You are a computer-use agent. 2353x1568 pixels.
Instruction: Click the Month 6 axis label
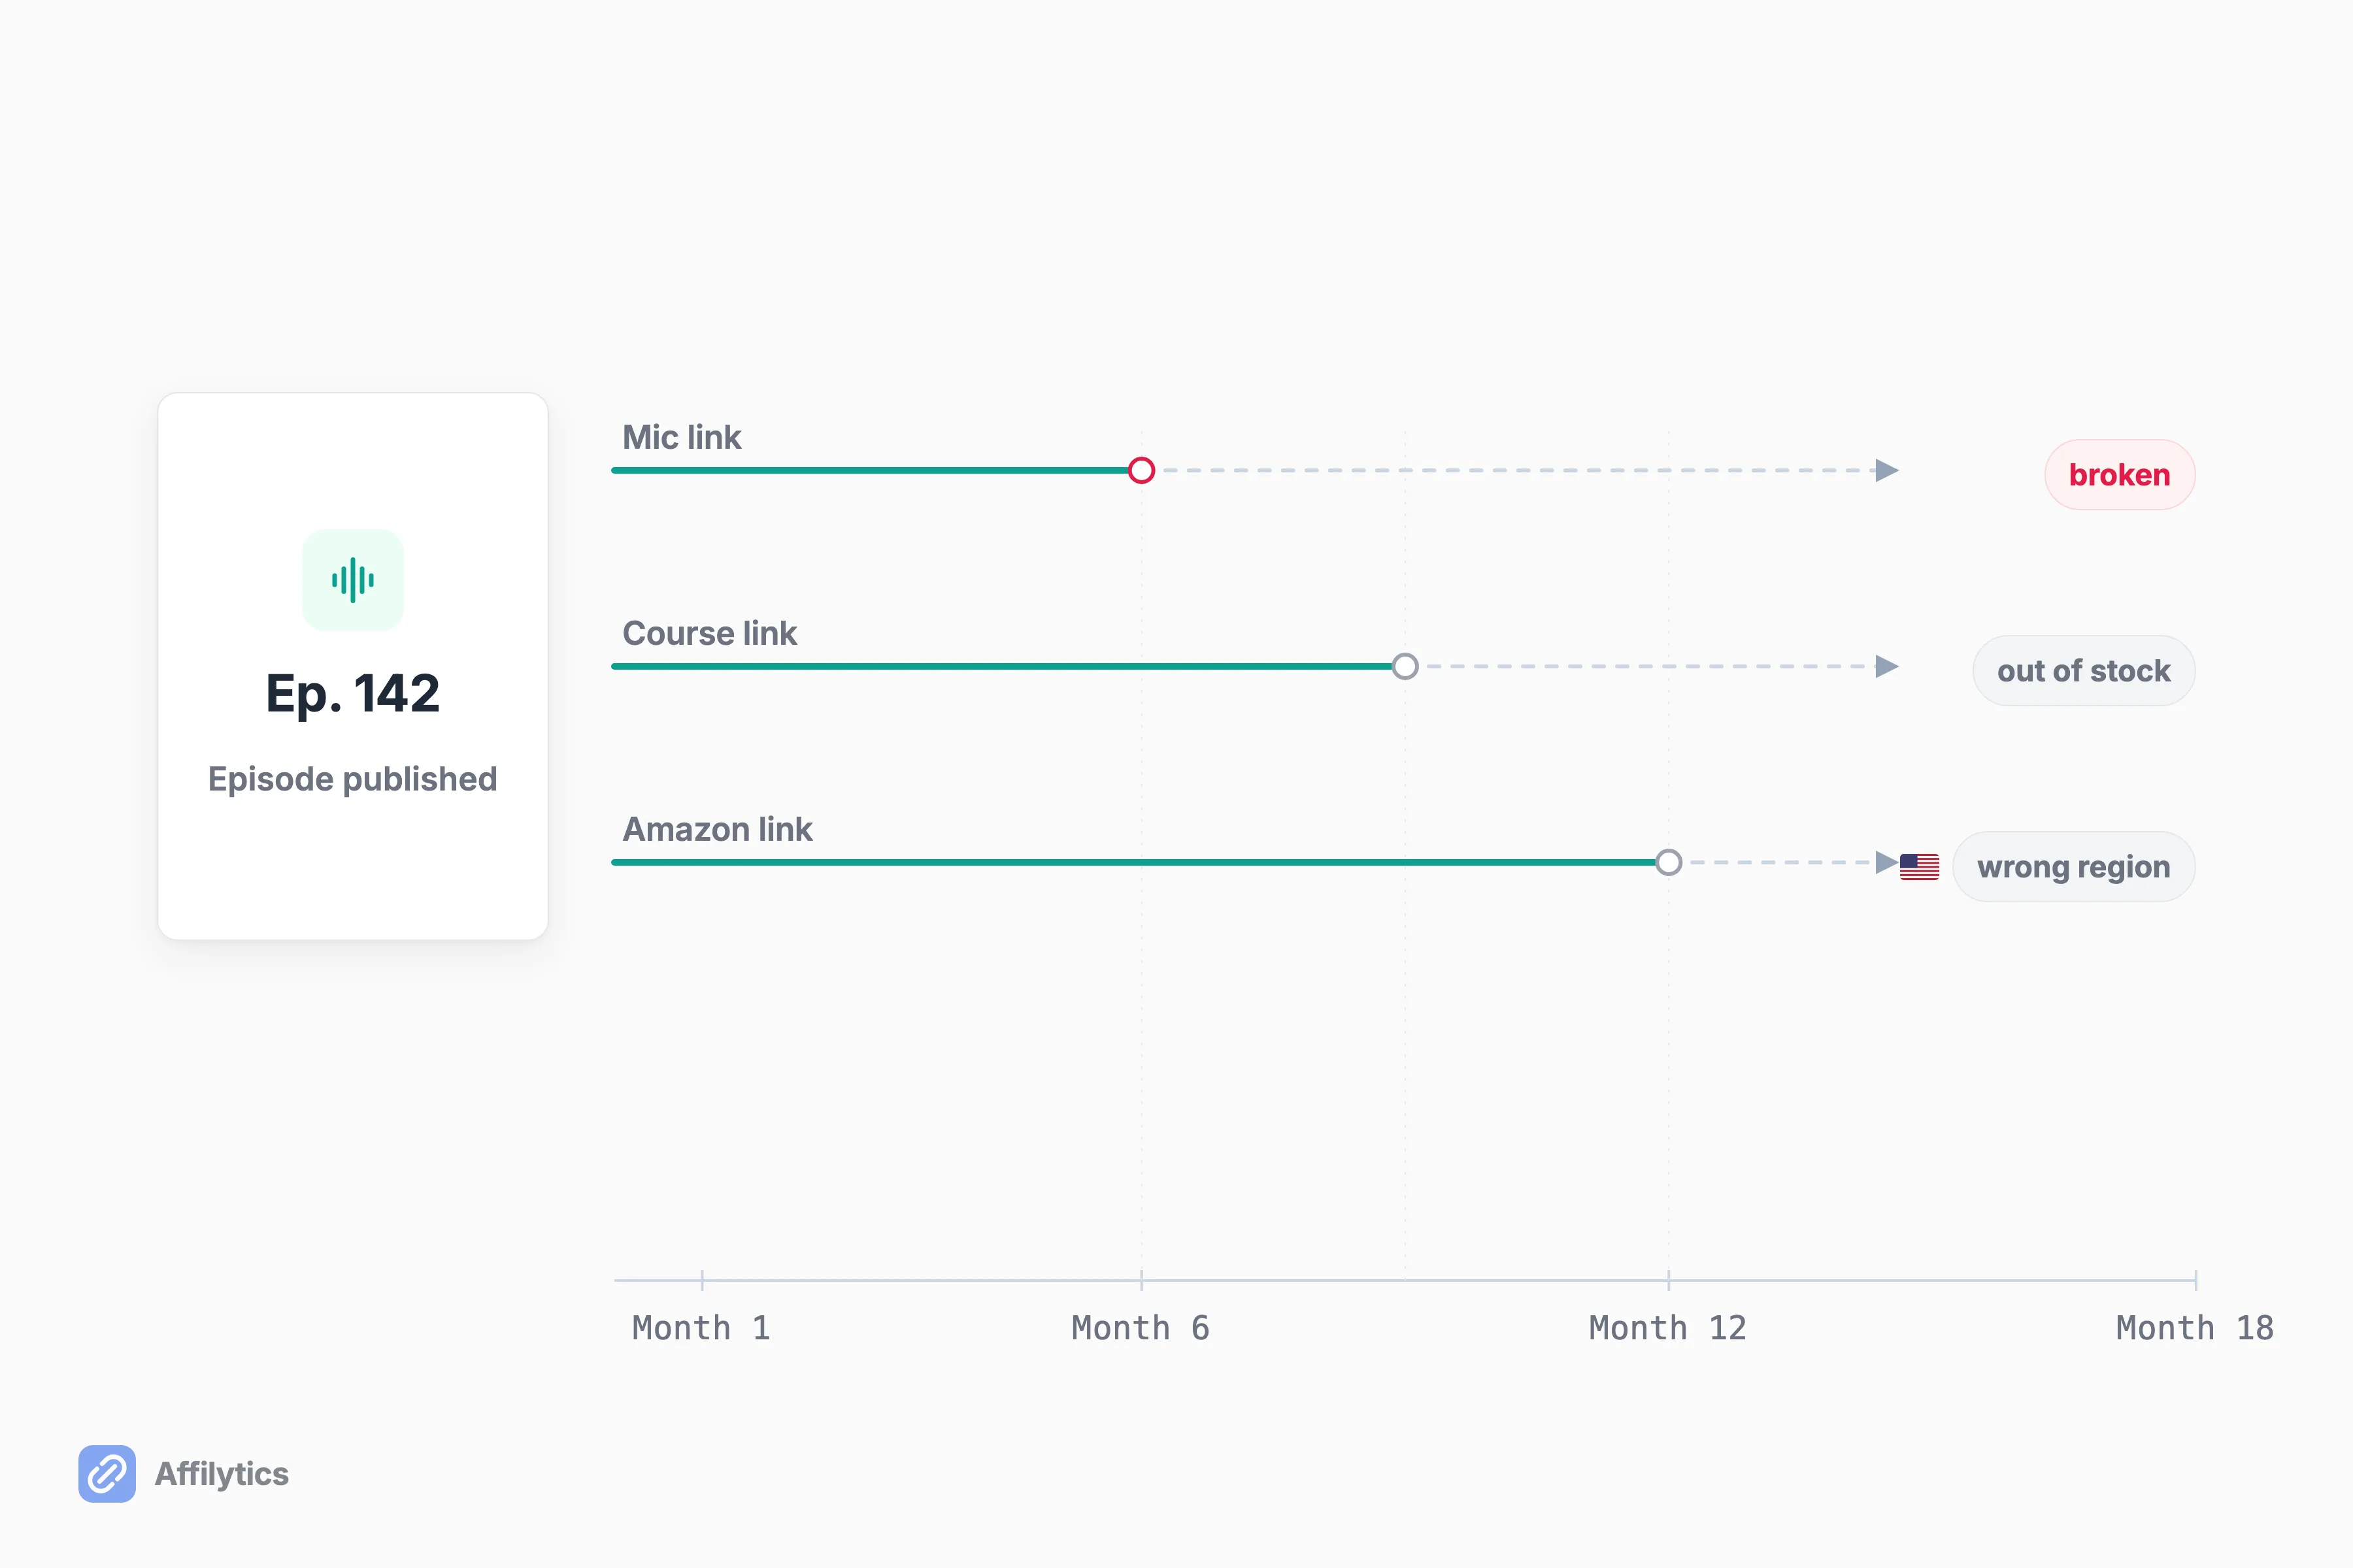coord(1141,1328)
